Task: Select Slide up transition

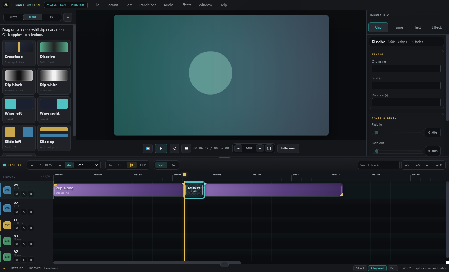Action: click(x=54, y=138)
